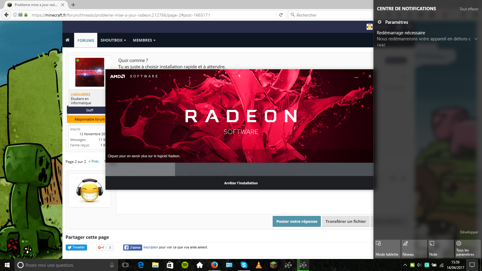Click 'Cliquez pour en savoir plus' Radeon text
The height and width of the screenshot is (271, 482).
tap(144, 156)
